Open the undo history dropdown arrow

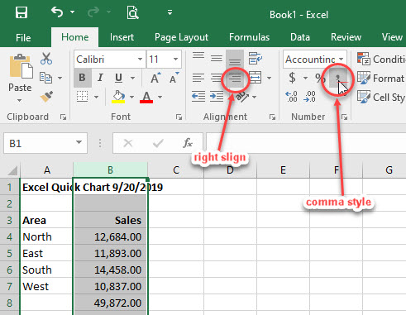73,12
